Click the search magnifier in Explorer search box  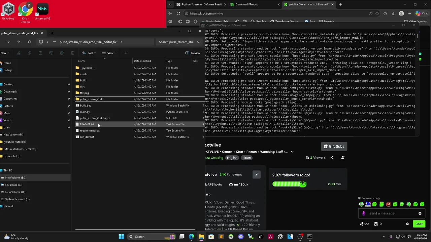pyautogui.click(x=198, y=42)
